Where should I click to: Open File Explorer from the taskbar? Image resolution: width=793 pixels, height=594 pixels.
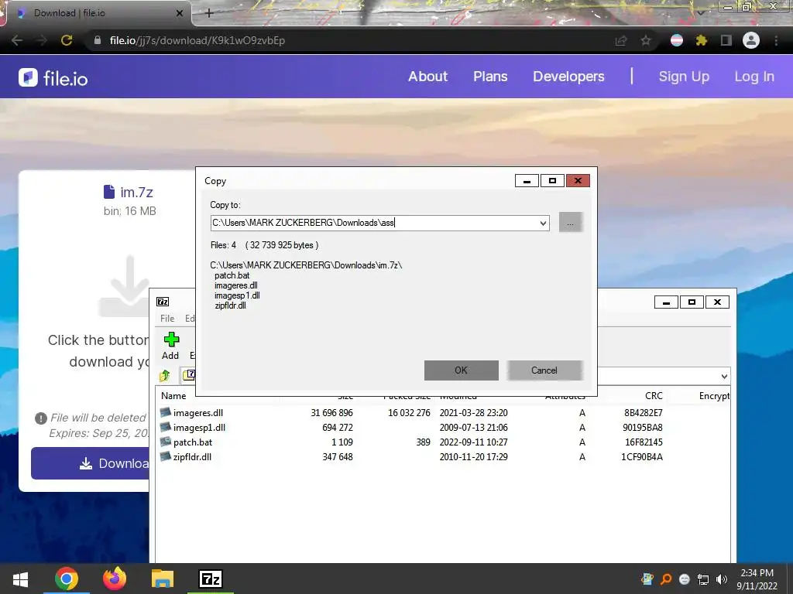tap(163, 579)
